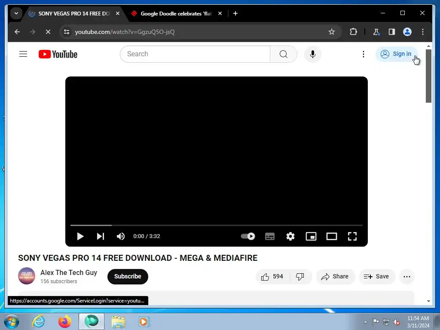Open Chrome three-dot menu
This screenshot has height=330, width=440.
click(423, 32)
